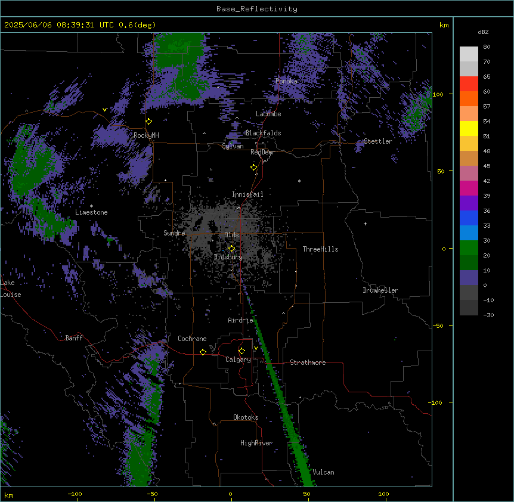Click the Airdrie city label
Viewport: 514px width, 502px height.
(240, 320)
